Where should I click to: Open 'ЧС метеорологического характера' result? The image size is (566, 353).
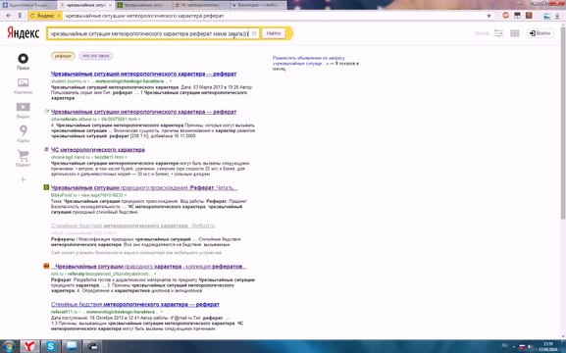tap(98, 150)
